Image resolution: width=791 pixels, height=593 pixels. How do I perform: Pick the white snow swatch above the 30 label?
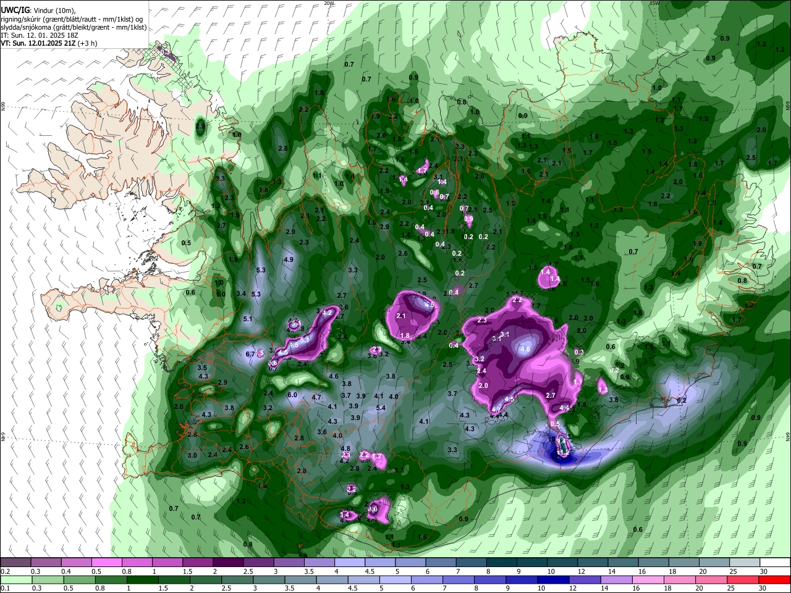tap(774, 563)
